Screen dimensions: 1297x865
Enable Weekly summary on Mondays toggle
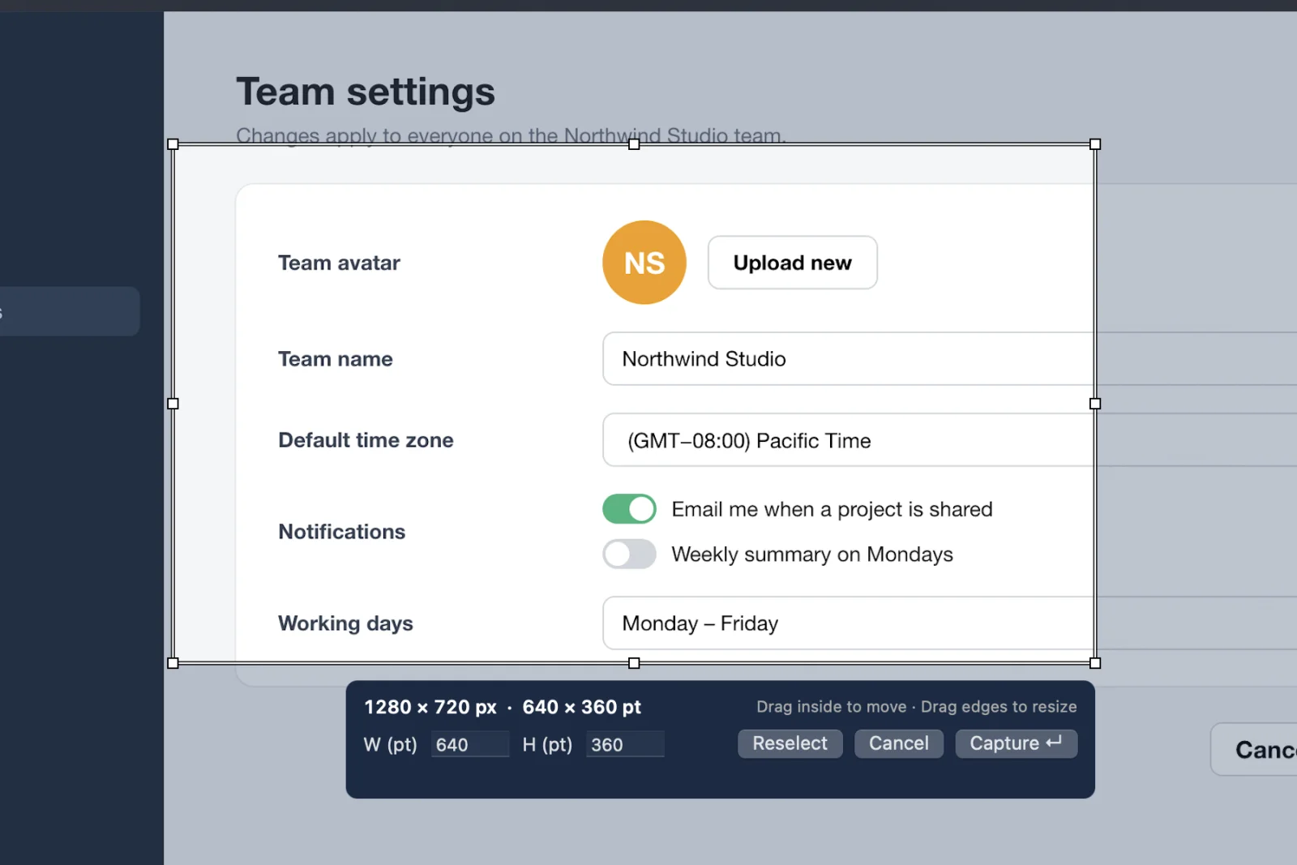coord(629,555)
